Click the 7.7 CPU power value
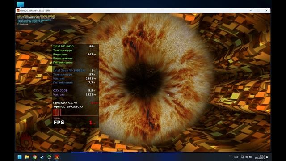This screenshot has width=286, height=161. (x=91, y=82)
